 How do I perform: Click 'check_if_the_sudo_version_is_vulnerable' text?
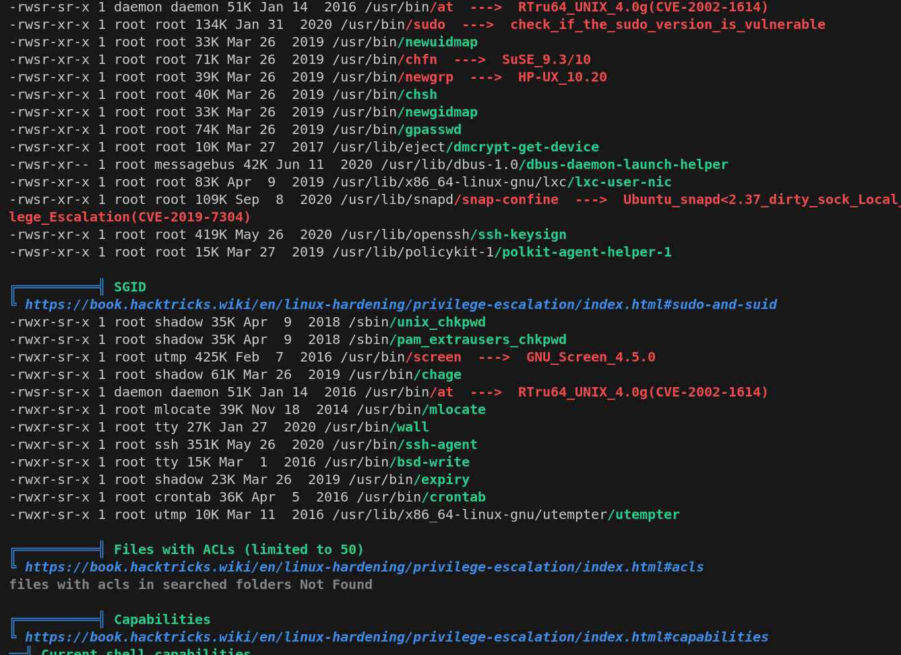(x=668, y=24)
